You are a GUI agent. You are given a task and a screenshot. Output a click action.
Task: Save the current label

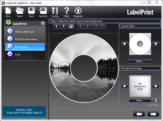click(x=31, y=12)
